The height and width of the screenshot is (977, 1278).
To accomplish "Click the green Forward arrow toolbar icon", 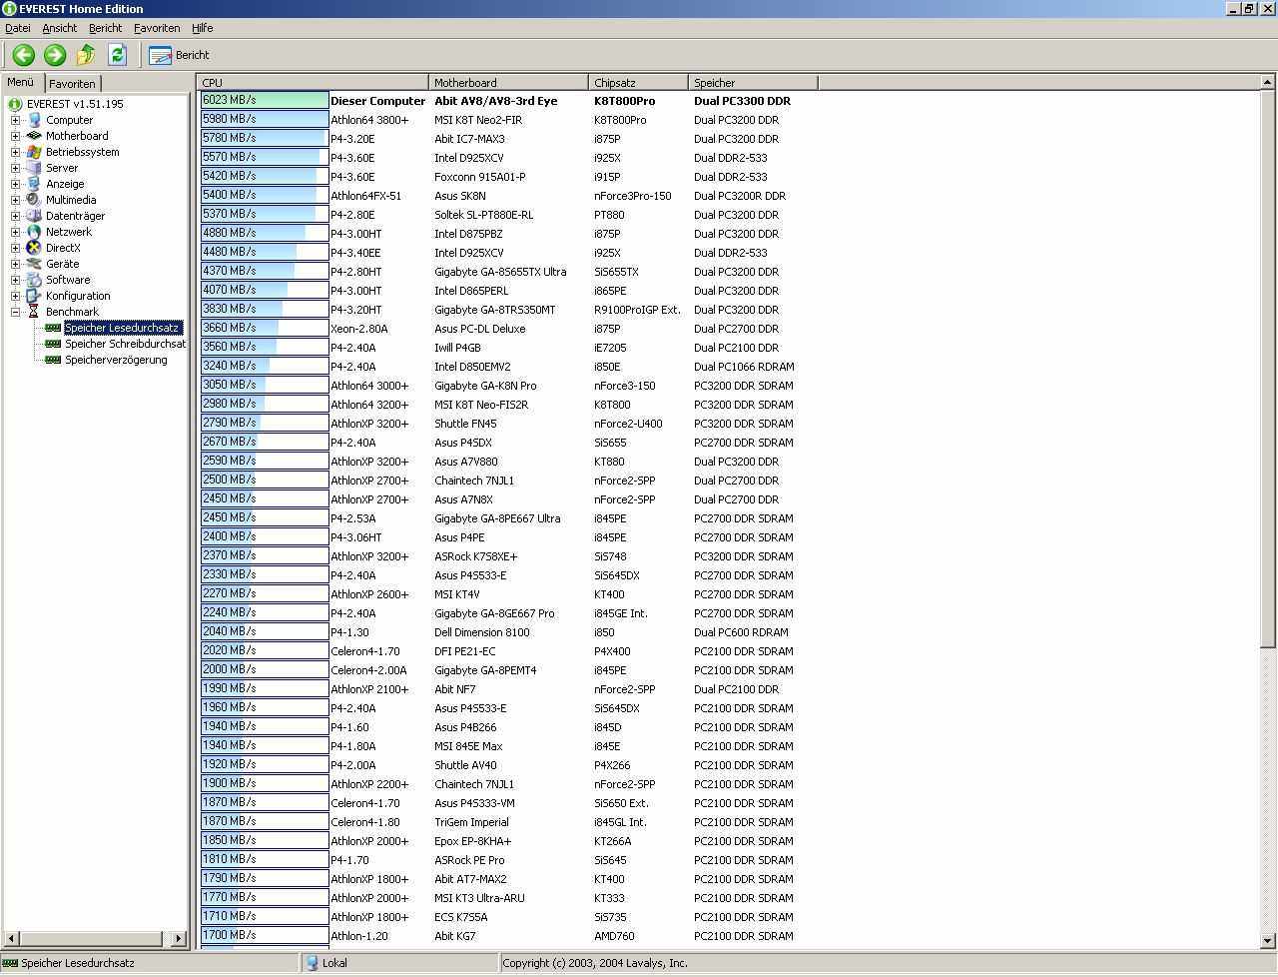I will [x=55, y=55].
